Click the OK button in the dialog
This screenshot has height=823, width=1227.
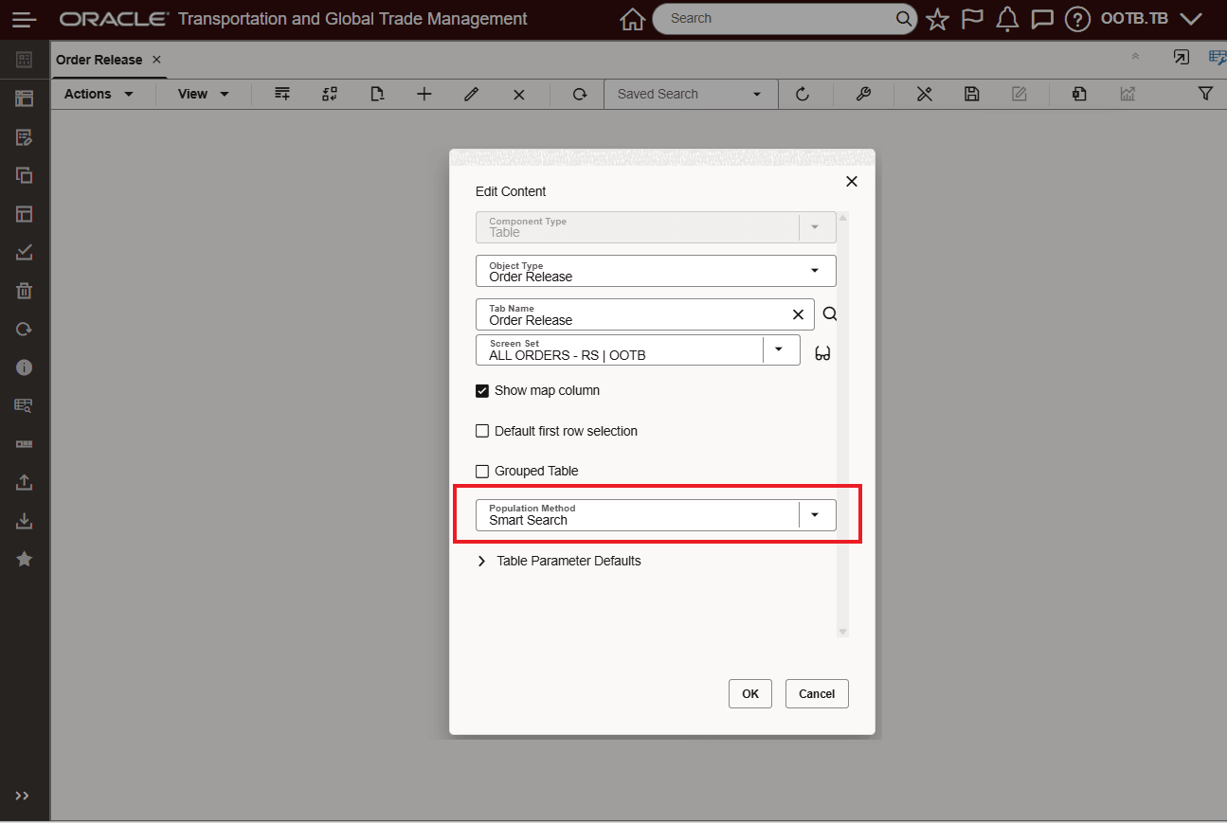pos(749,693)
